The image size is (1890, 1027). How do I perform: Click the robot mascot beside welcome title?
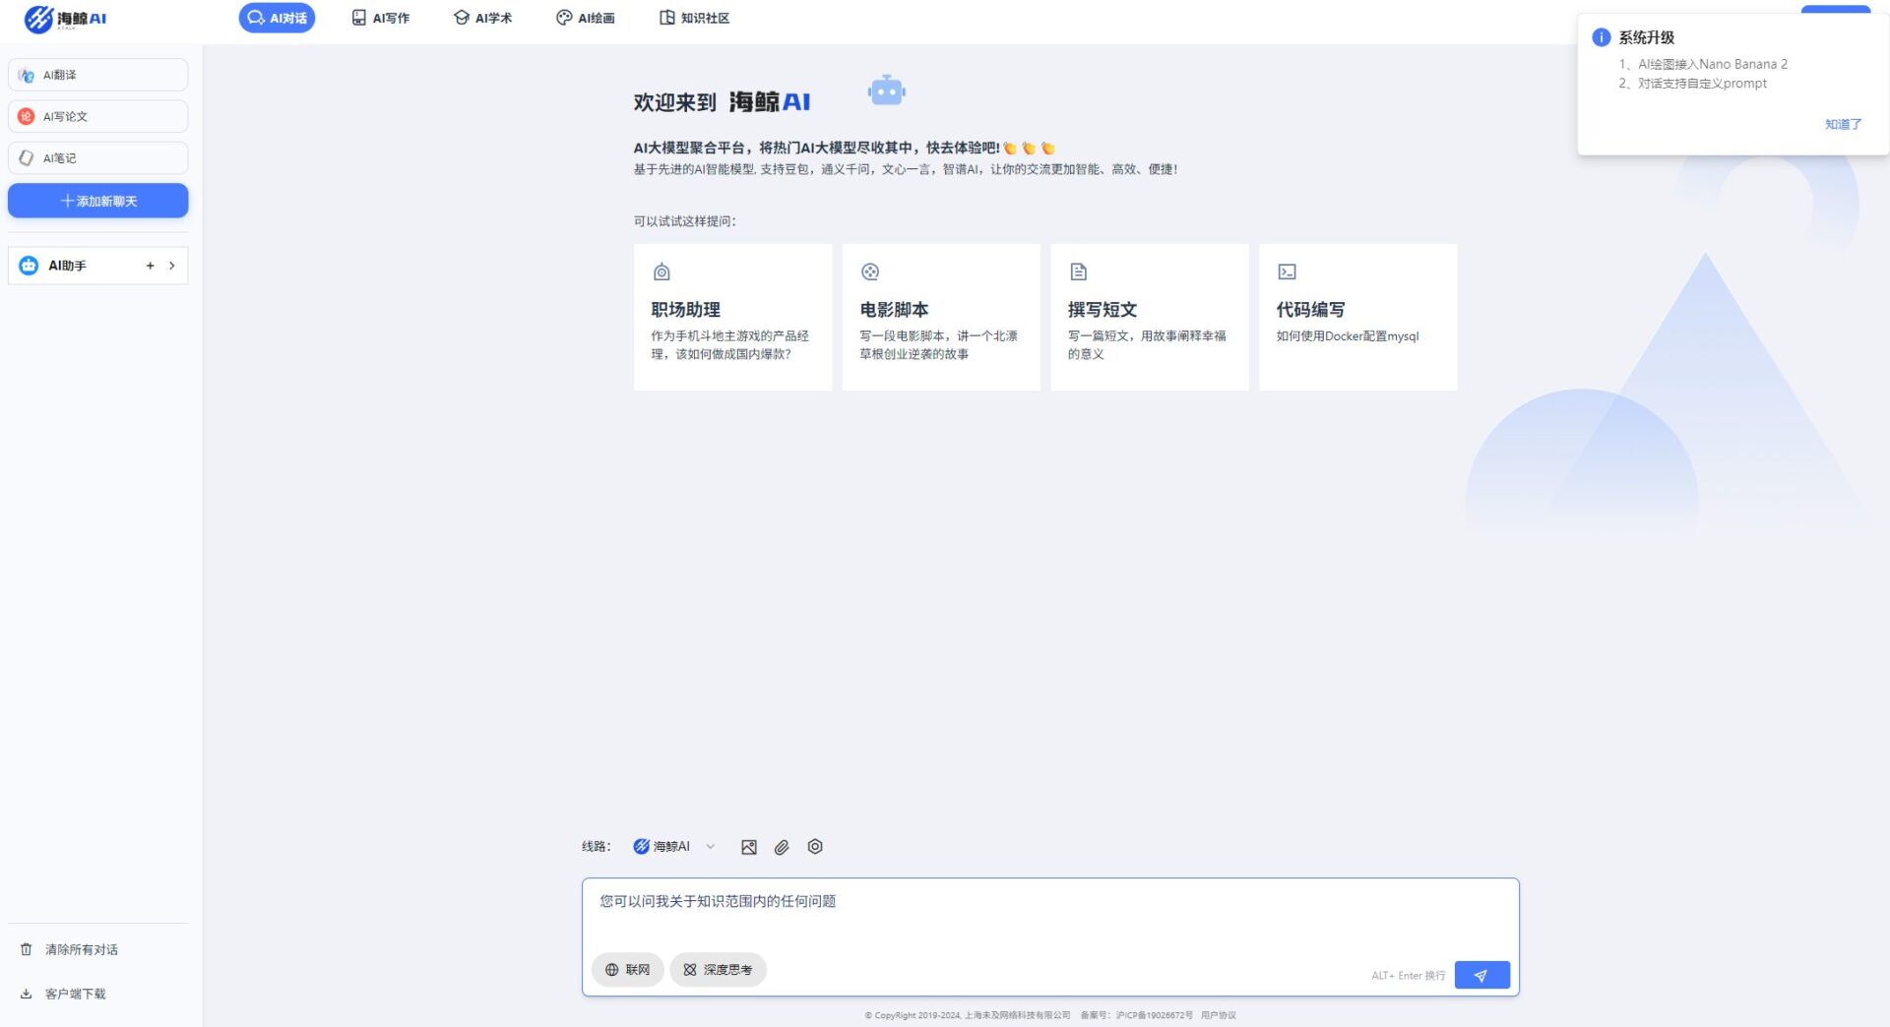[887, 91]
